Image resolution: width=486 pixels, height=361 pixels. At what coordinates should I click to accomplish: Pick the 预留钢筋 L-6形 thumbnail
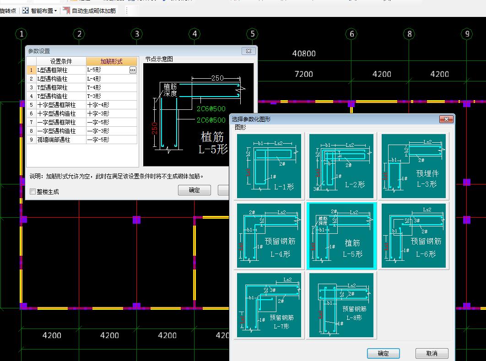click(x=414, y=236)
